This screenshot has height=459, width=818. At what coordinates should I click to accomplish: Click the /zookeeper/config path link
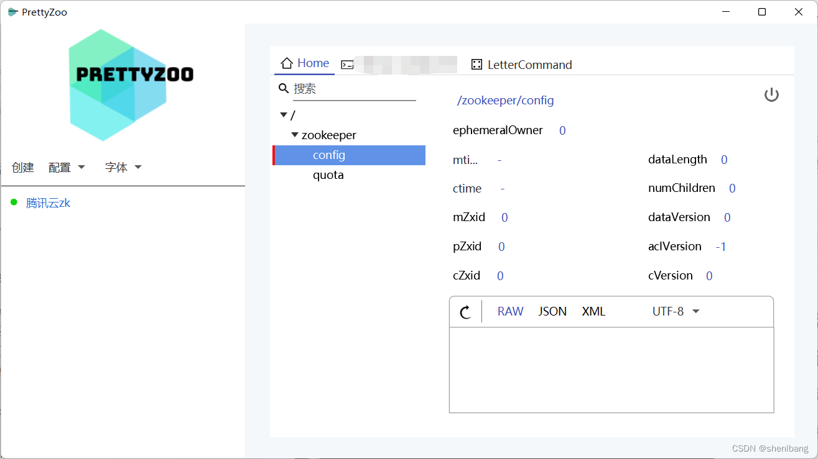pos(504,100)
